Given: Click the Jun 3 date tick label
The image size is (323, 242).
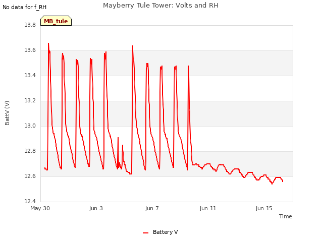Looking at the screenshot, I should point(96,208).
